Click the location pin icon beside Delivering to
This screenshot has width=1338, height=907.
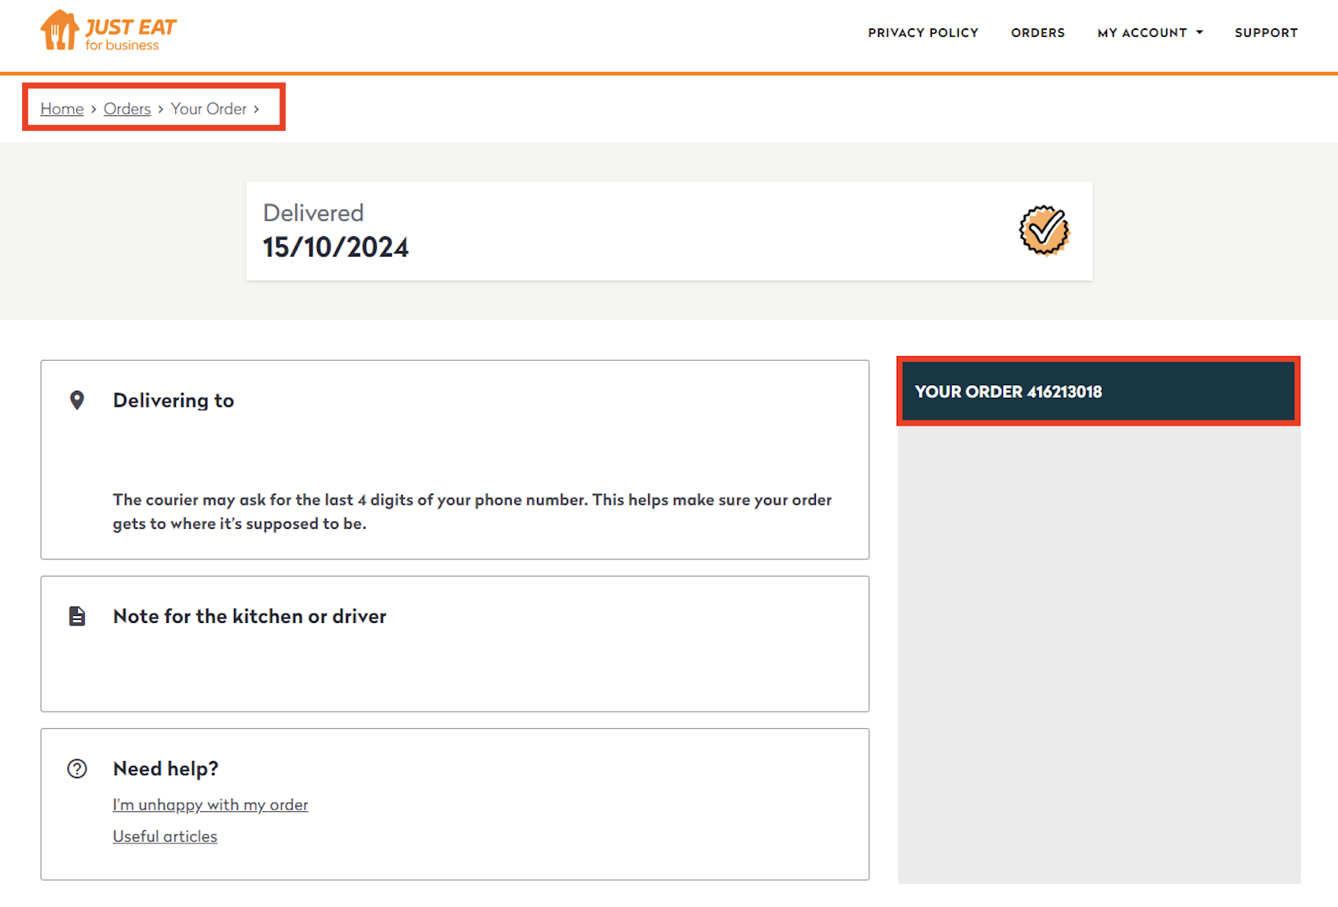click(77, 400)
